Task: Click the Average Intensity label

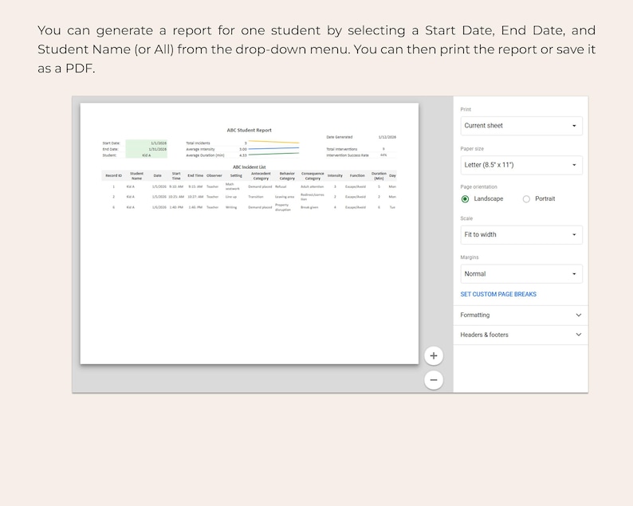Action: point(200,149)
